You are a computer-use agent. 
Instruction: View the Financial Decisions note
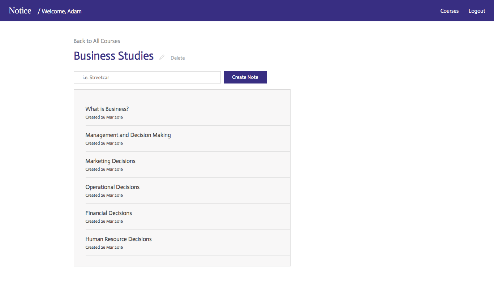pos(108,213)
